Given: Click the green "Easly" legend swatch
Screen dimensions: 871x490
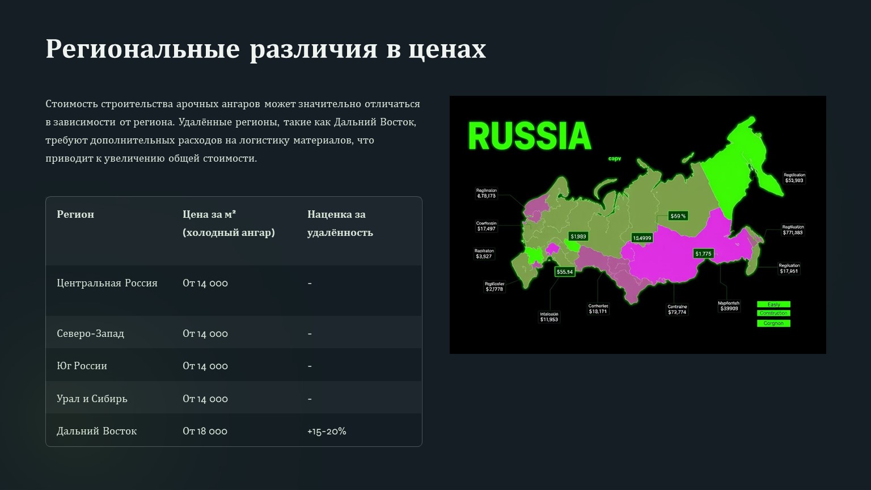Looking at the screenshot, I should pyautogui.click(x=773, y=305).
